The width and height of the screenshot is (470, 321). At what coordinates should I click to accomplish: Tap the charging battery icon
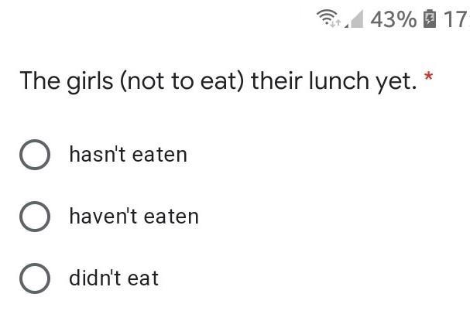coord(430,19)
